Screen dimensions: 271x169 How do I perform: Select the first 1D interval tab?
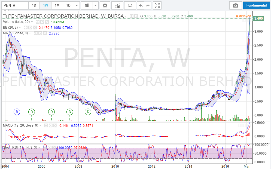pos(34,5)
